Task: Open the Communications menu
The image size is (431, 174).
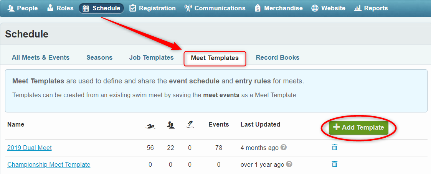Action: [x=215, y=8]
